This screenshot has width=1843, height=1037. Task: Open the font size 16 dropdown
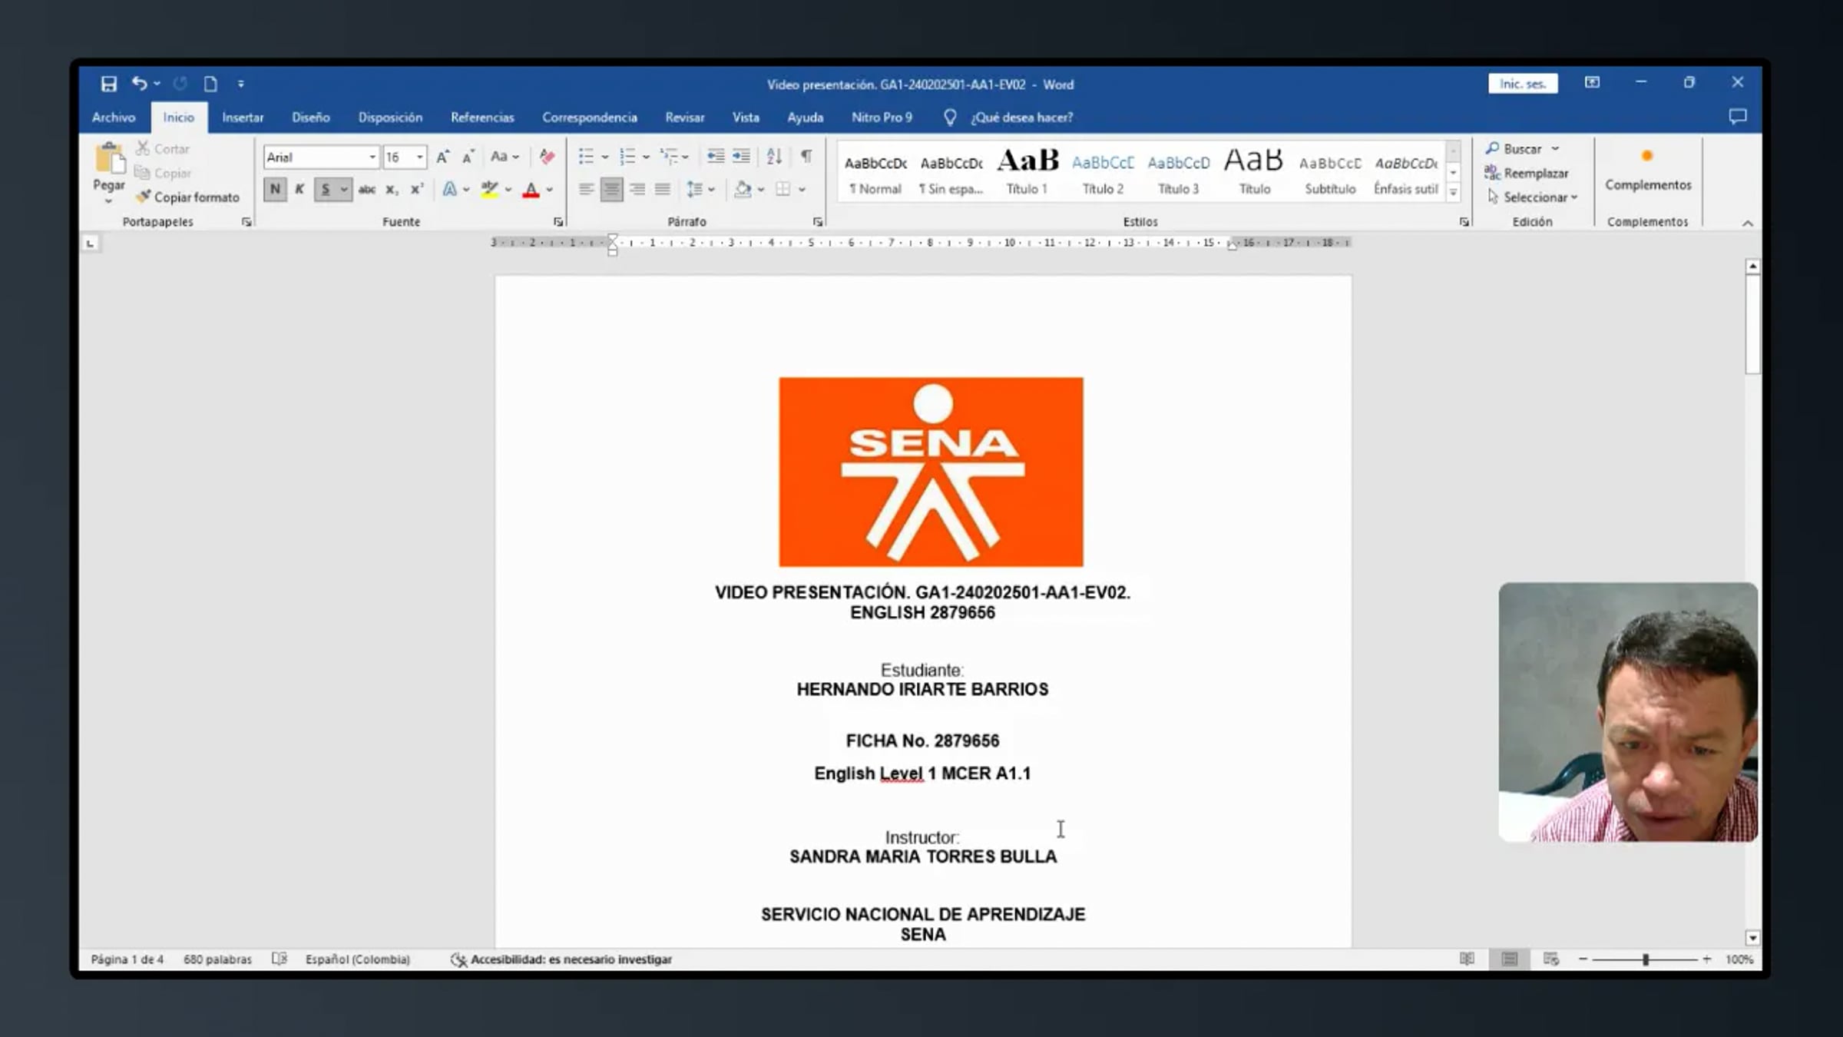tap(419, 157)
